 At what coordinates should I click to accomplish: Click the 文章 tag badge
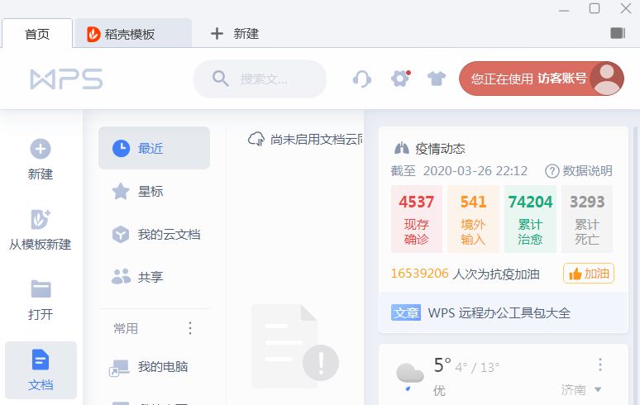406,312
